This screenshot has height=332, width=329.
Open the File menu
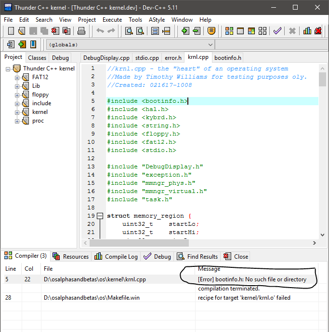[x=8, y=20]
